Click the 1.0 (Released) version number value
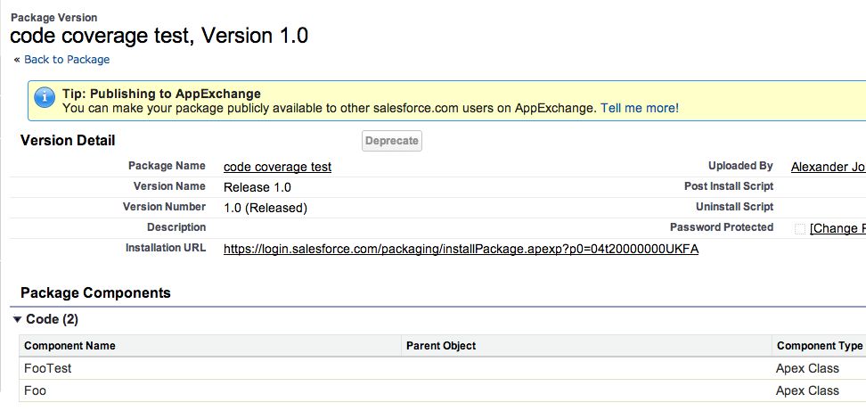 tap(266, 208)
